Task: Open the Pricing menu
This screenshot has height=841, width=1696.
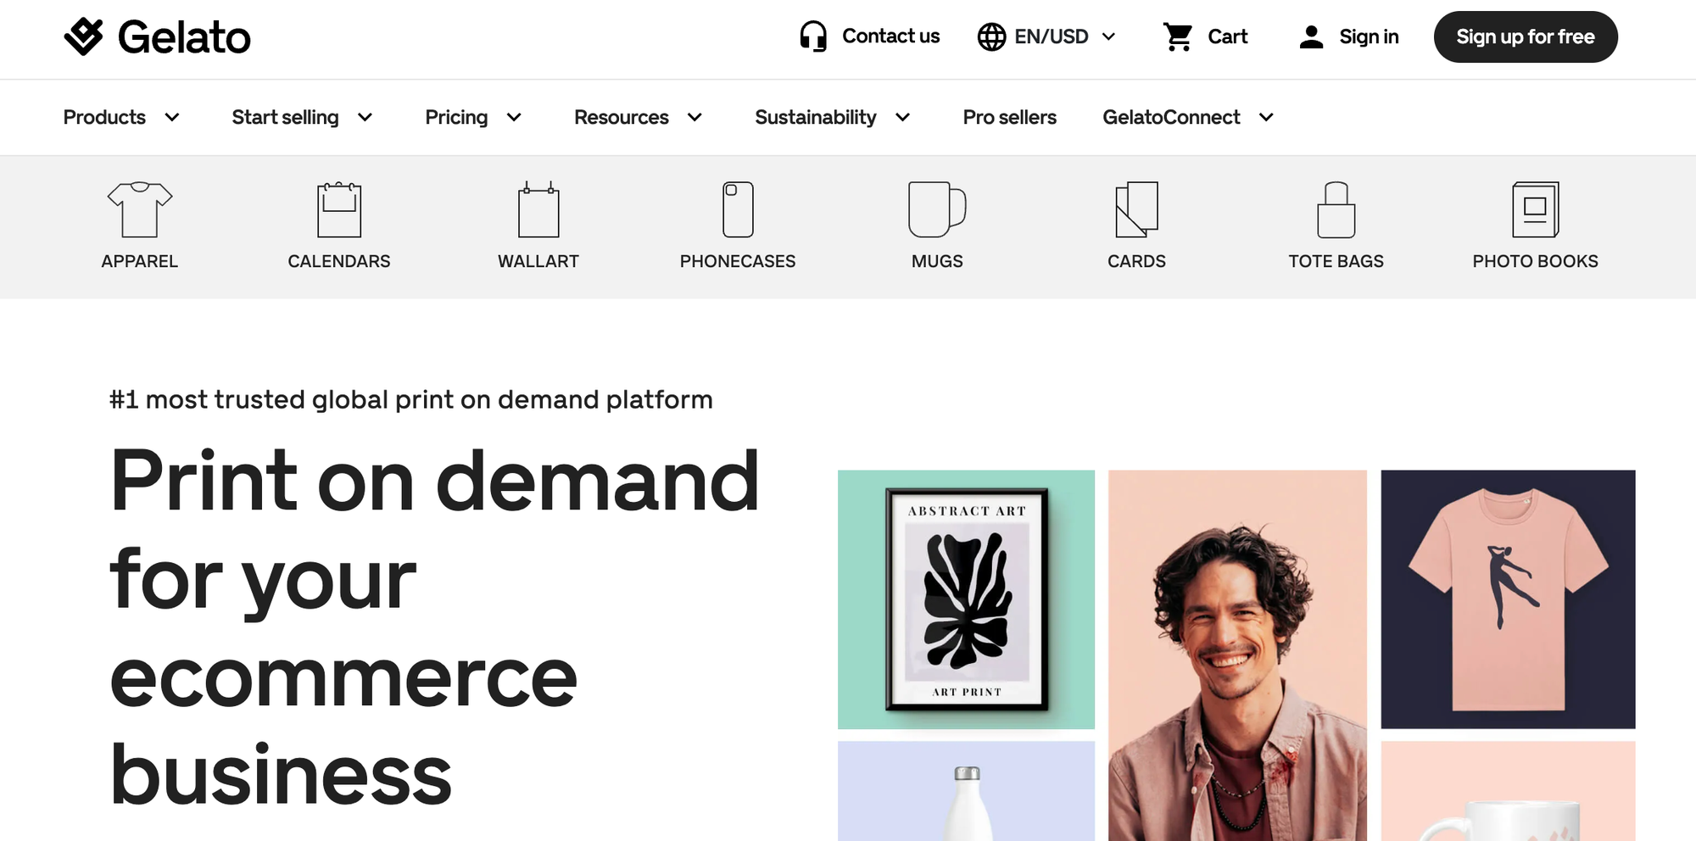Action: click(x=473, y=117)
